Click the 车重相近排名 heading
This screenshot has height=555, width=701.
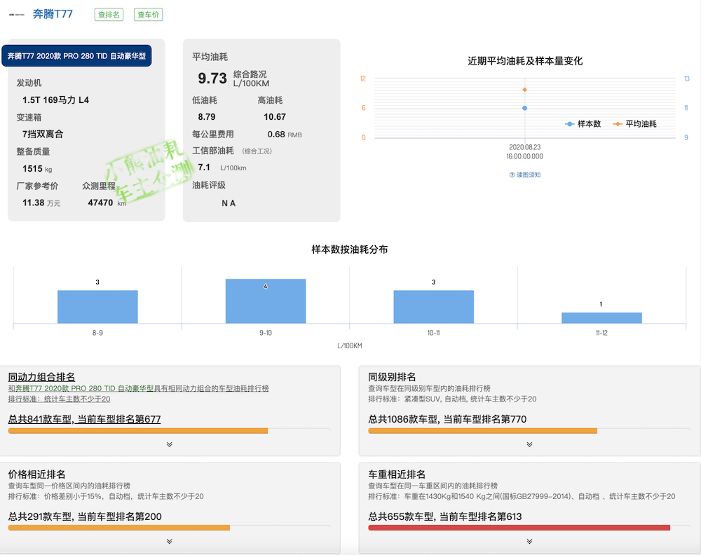397,474
